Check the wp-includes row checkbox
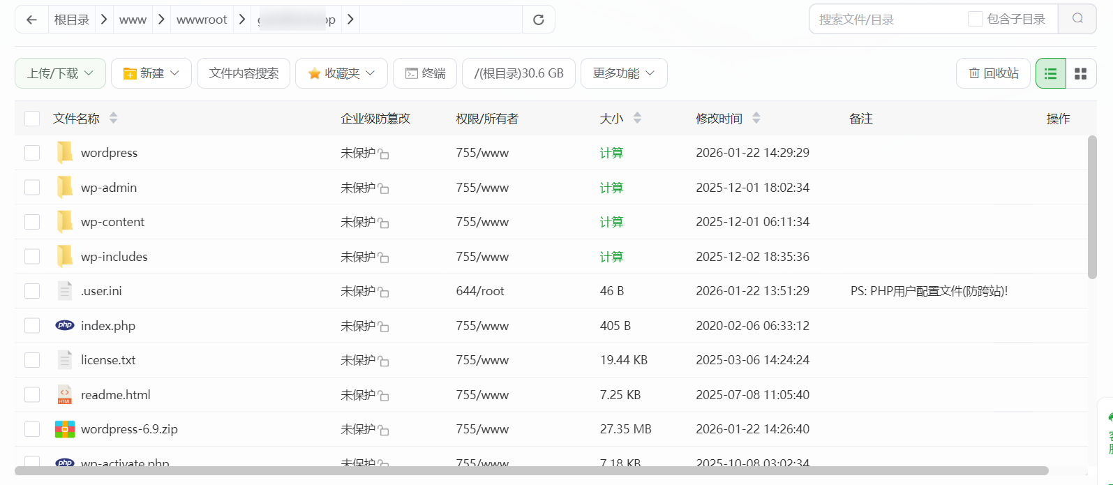Image resolution: width=1113 pixels, height=485 pixels. click(32, 256)
